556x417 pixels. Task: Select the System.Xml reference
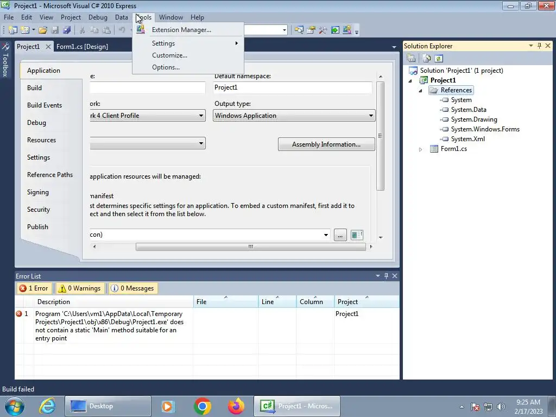(x=467, y=139)
